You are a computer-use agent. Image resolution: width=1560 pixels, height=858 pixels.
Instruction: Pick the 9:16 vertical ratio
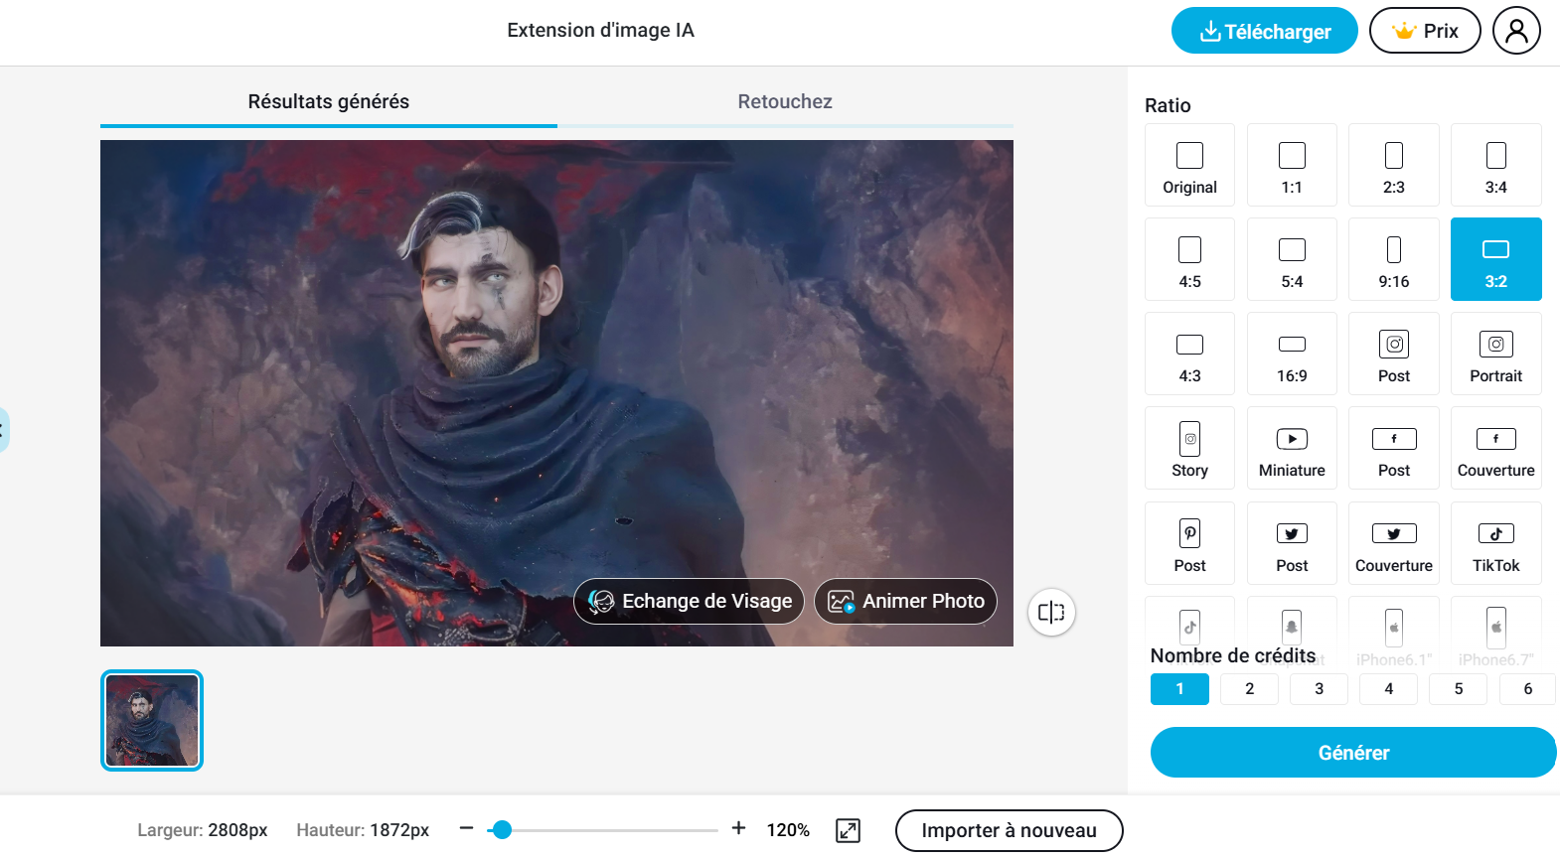(1394, 259)
